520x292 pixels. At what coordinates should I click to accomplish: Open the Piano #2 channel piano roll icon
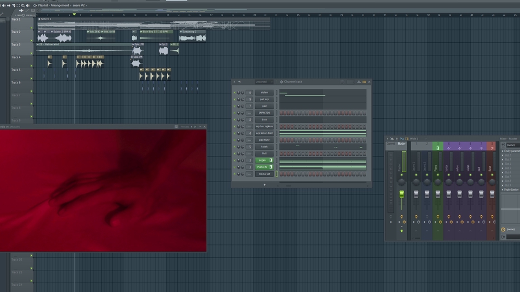pyautogui.click(x=271, y=167)
